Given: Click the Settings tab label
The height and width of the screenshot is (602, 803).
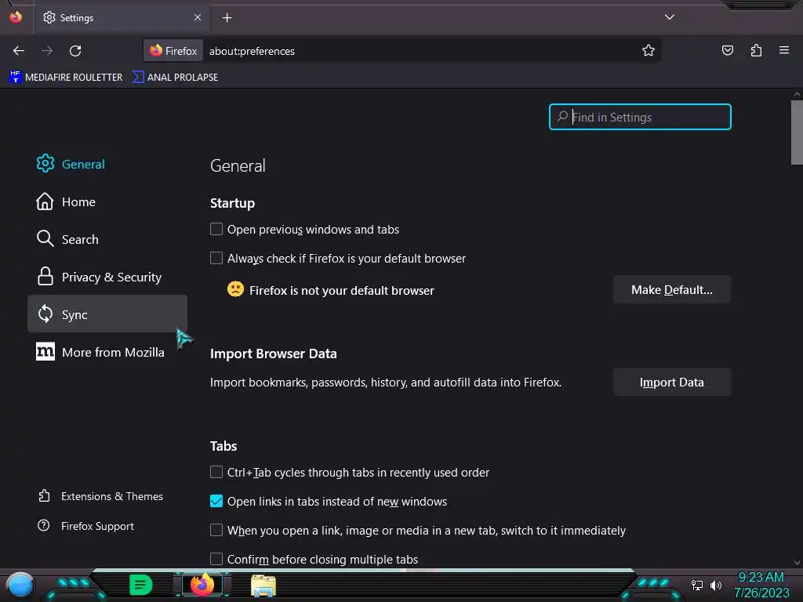Looking at the screenshot, I should pyautogui.click(x=77, y=18).
